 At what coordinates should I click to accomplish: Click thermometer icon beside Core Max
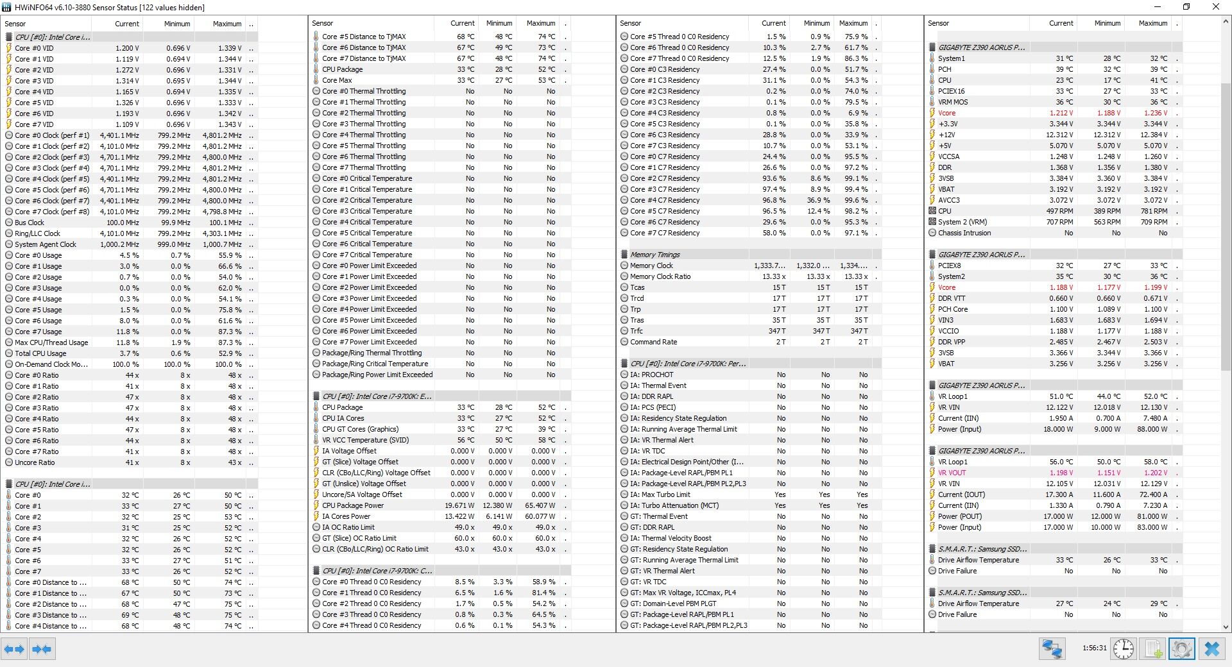coord(316,80)
